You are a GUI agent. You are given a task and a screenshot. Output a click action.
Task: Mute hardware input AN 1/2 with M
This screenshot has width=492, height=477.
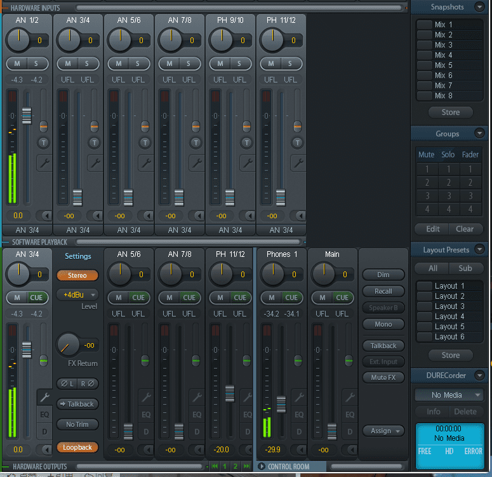click(x=17, y=63)
